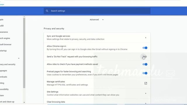Screen dimensions: 187x105
Task: Expand Sync and Google services arrow
Action: (x=146, y=38)
